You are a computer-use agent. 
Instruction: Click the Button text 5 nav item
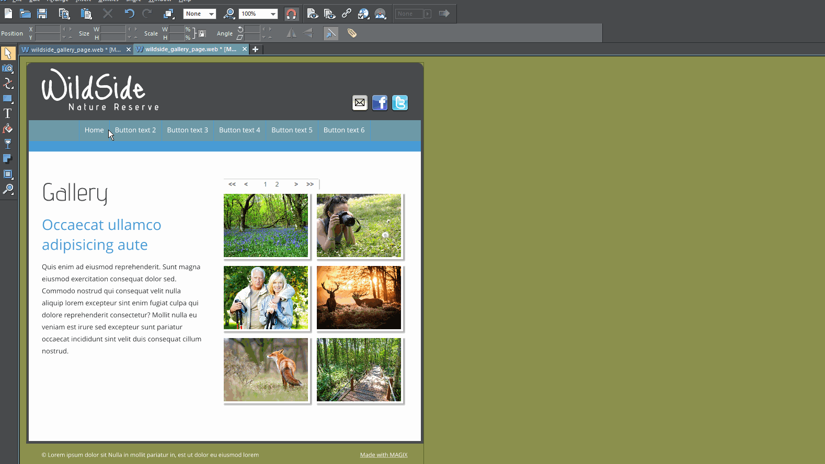pyautogui.click(x=292, y=130)
